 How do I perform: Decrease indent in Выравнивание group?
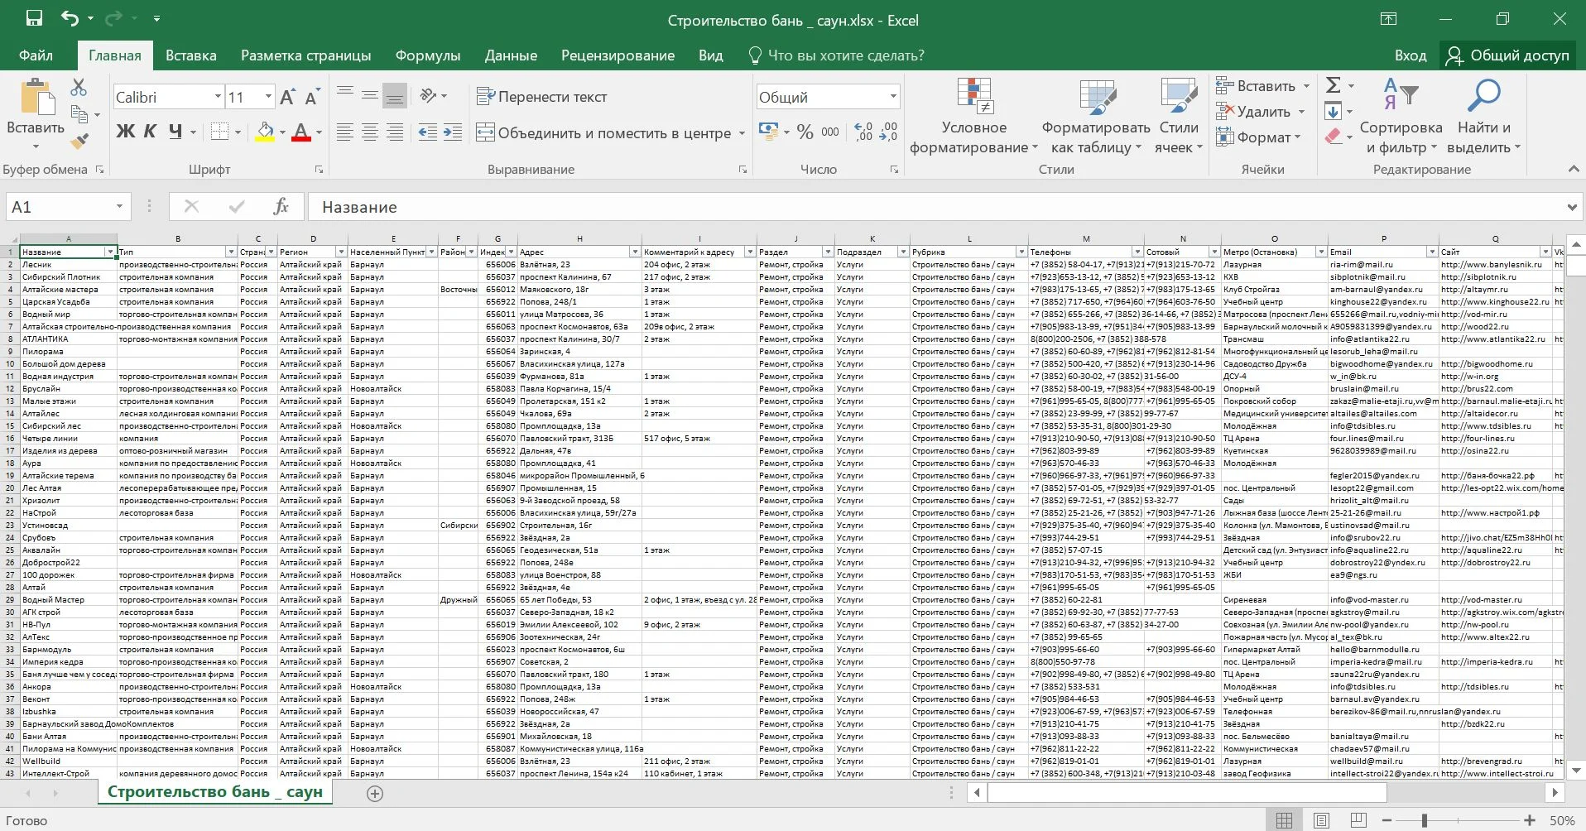[x=427, y=132]
